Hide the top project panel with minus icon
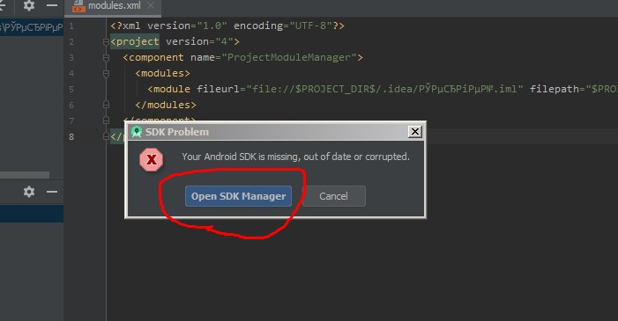Viewport: 618px width, 321px height. click(x=52, y=5)
